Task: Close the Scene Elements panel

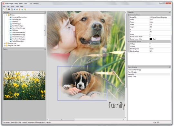Action: [170, 67]
